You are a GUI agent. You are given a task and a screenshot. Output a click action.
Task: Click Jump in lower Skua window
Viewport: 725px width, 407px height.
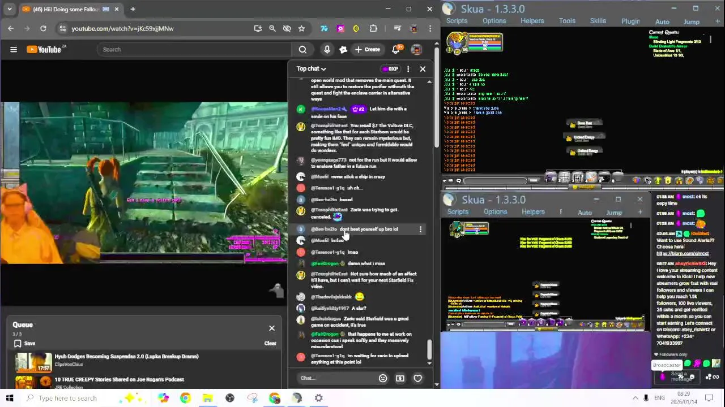coord(614,213)
